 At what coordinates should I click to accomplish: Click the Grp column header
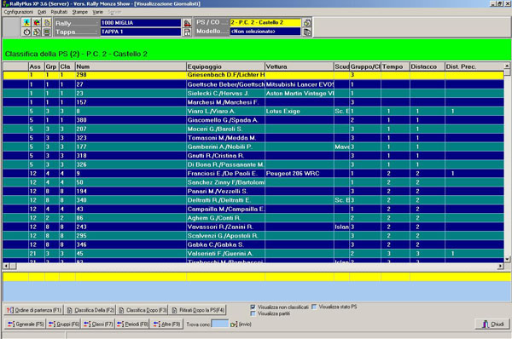click(52, 66)
